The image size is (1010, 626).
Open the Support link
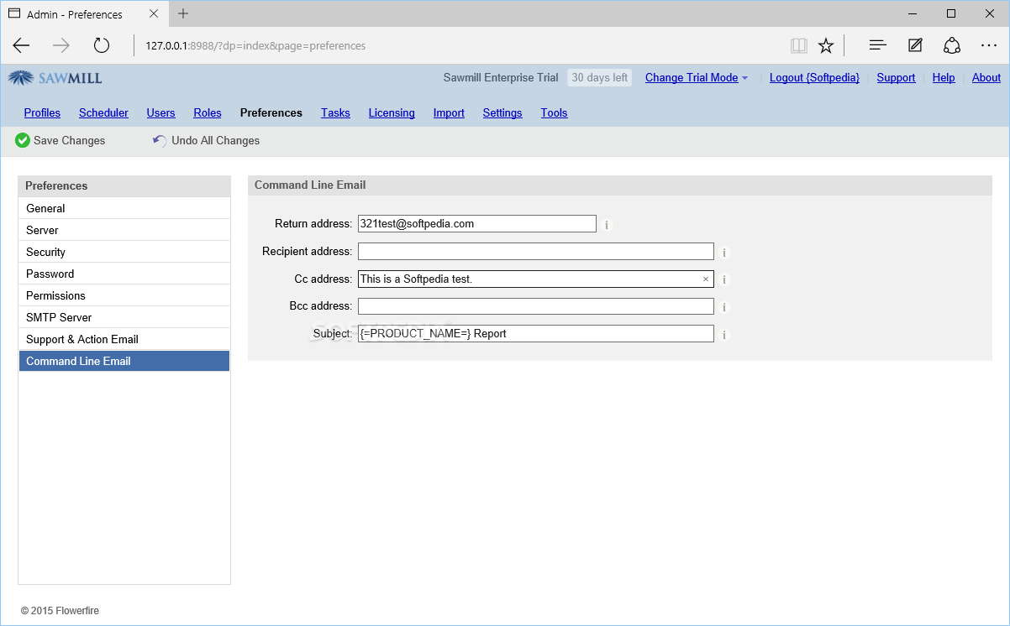pos(896,77)
